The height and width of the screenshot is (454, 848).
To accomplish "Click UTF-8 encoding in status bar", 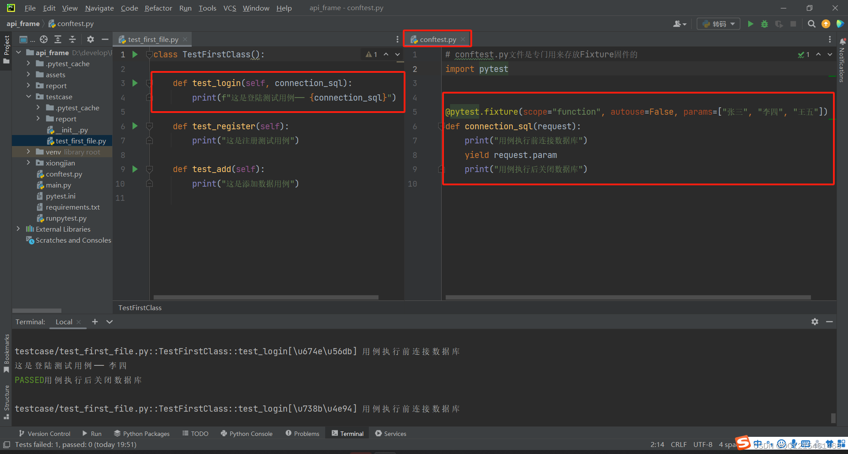I will tap(703, 444).
